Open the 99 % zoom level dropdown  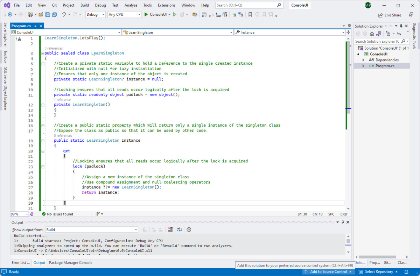point(19,214)
